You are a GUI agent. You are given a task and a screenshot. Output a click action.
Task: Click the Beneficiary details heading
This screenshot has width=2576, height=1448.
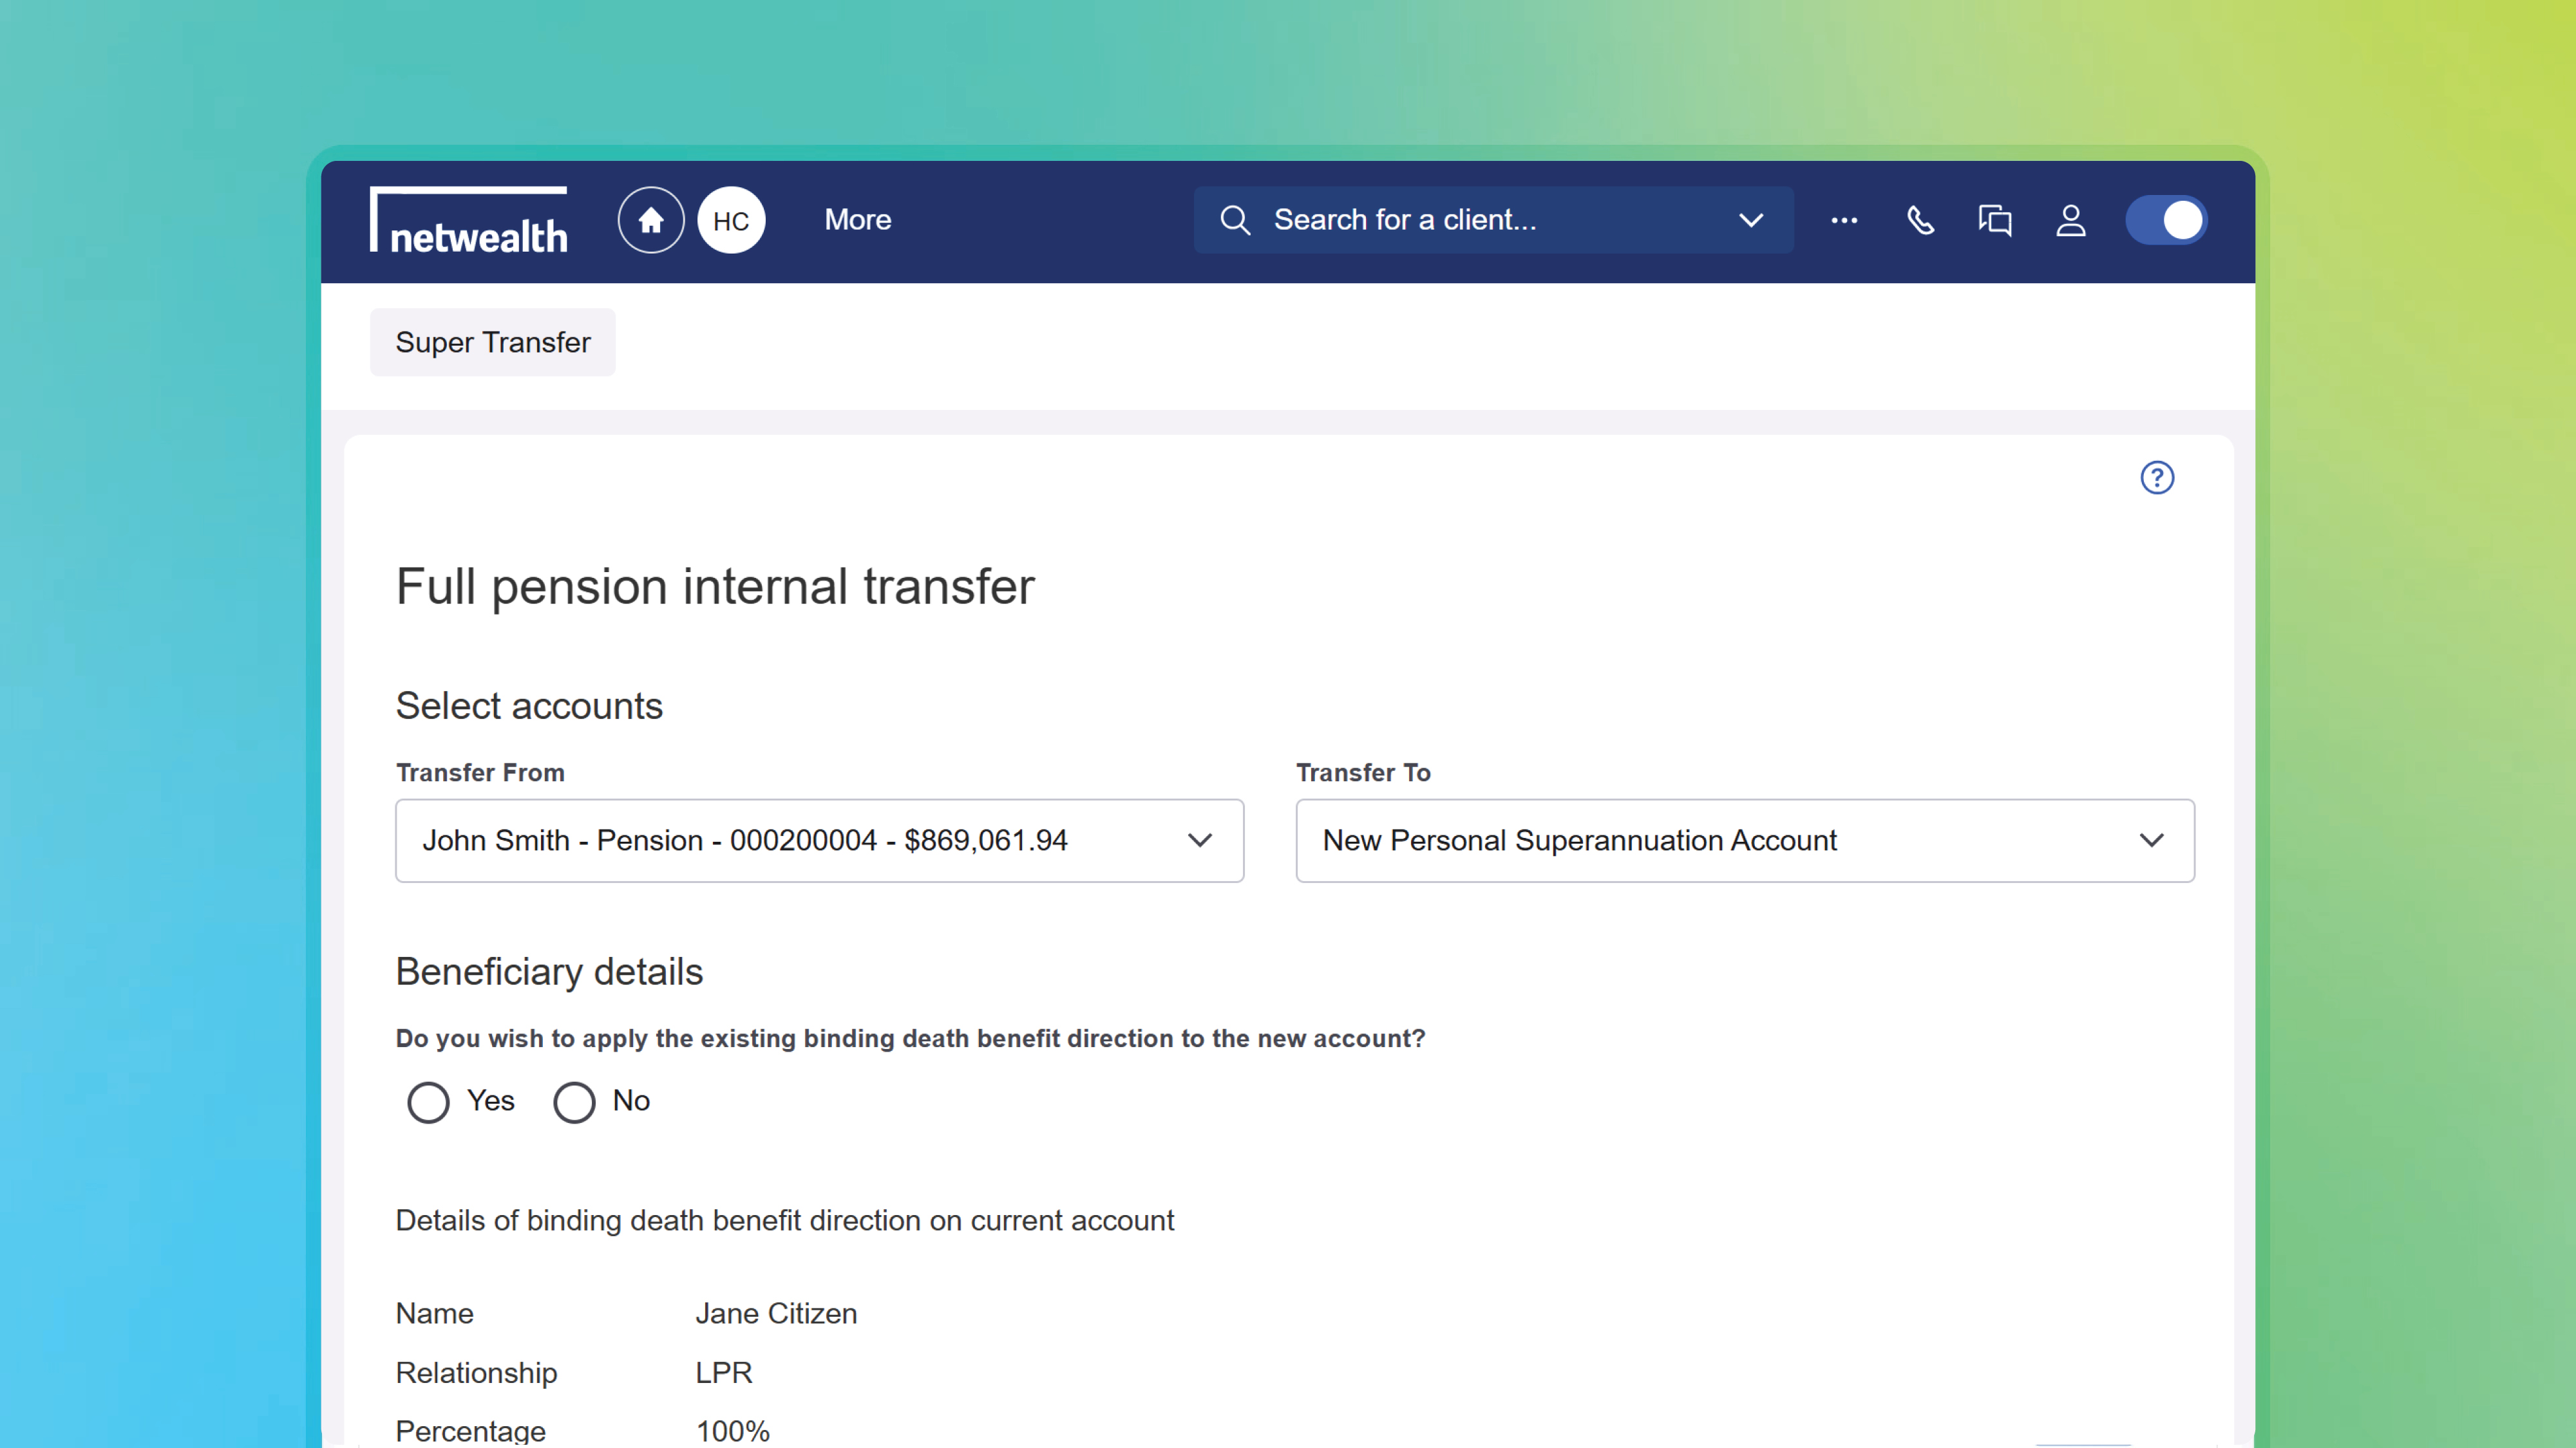coord(549,971)
